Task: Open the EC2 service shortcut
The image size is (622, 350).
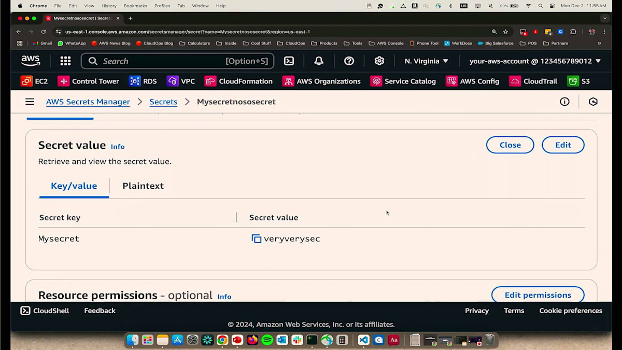Action: (34, 81)
